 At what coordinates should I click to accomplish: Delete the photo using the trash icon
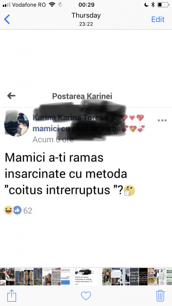(x=160, y=296)
